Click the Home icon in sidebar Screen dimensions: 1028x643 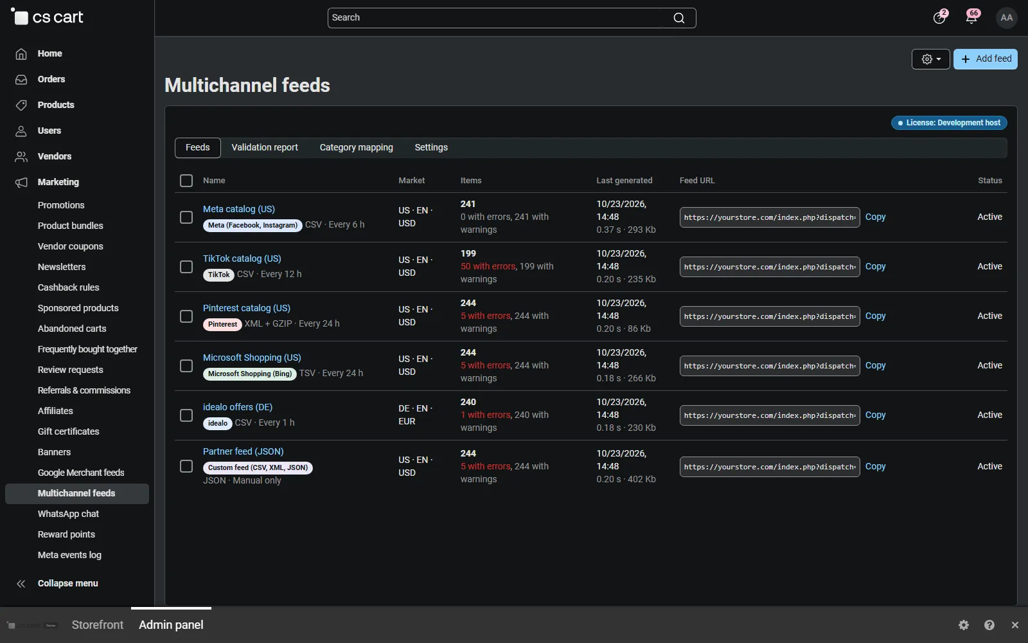coord(21,54)
